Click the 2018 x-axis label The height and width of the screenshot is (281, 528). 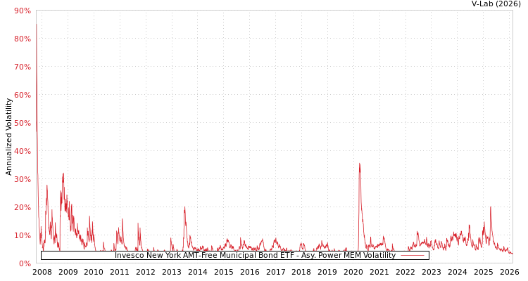(x=301, y=272)
